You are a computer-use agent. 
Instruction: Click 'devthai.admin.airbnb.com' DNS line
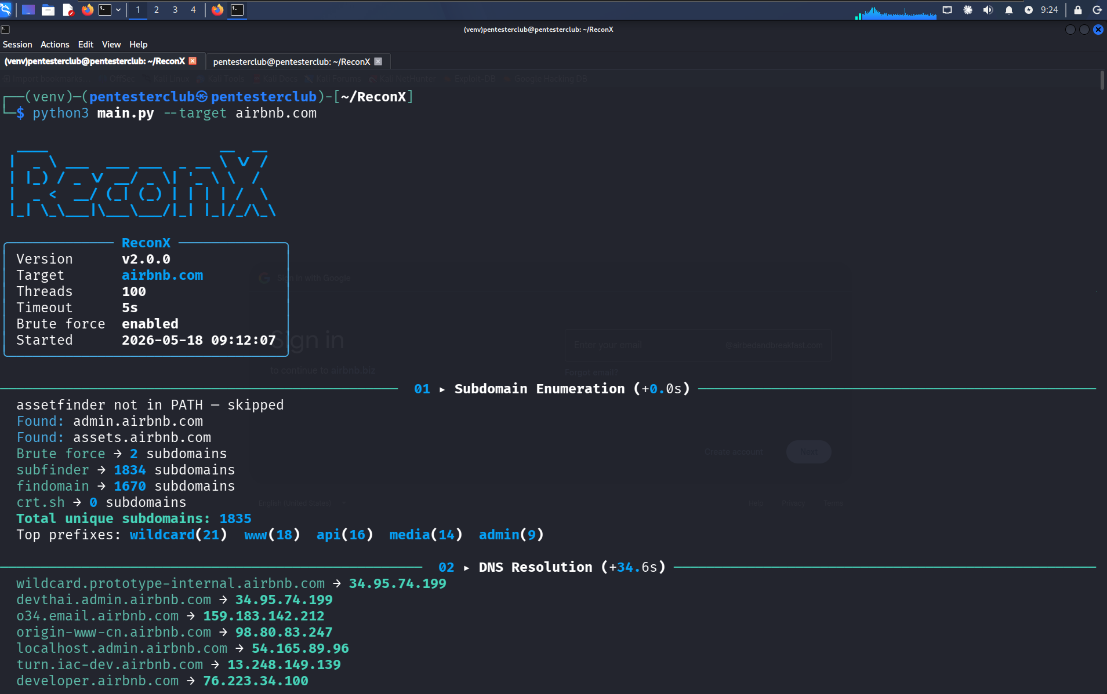point(175,600)
